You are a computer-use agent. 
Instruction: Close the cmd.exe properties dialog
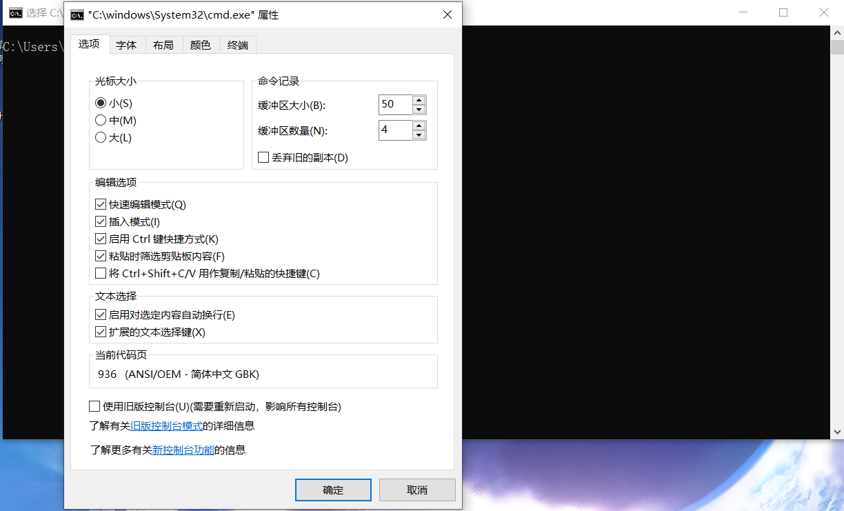(x=447, y=14)
